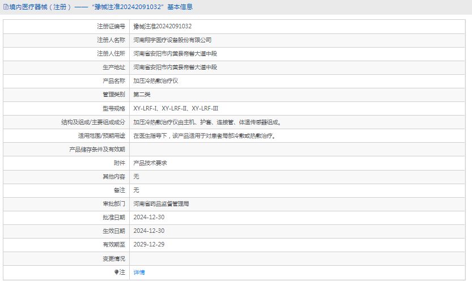Click the 审批部门 row label
Viewport: 472px width, 285px height.
(114, 204)
